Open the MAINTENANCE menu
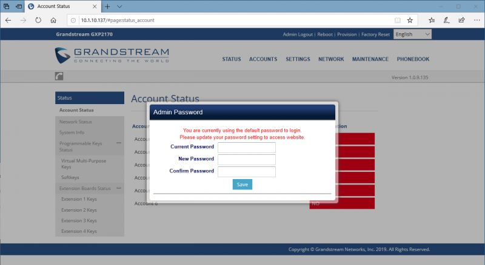This screenshot has width=485, height=265. (370, 59)
